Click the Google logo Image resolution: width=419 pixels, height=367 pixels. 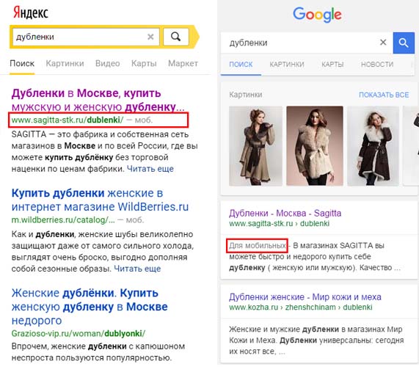point(317,15)
